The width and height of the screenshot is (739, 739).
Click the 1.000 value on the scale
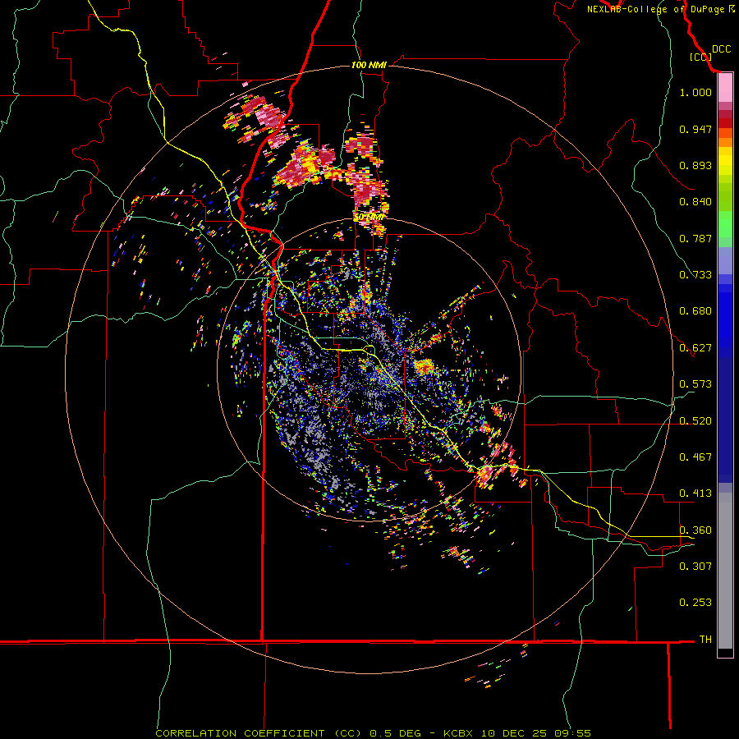click(695, 92)
